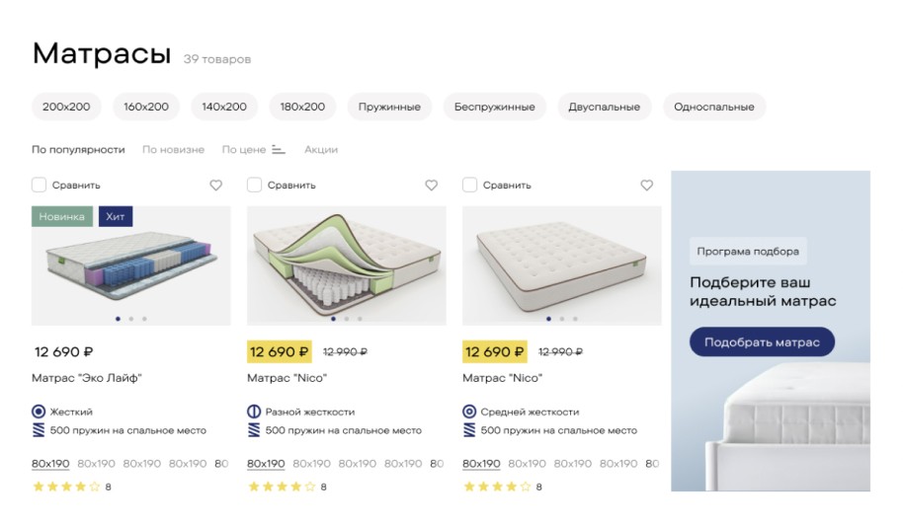Add Эко Лайф mattress to favorites heart
The width and height of the screenshot is (903, 527).
tap(216, 186)
